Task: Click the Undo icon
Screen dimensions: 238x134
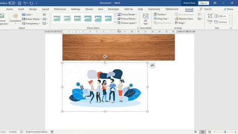Action: coord(25,3)
